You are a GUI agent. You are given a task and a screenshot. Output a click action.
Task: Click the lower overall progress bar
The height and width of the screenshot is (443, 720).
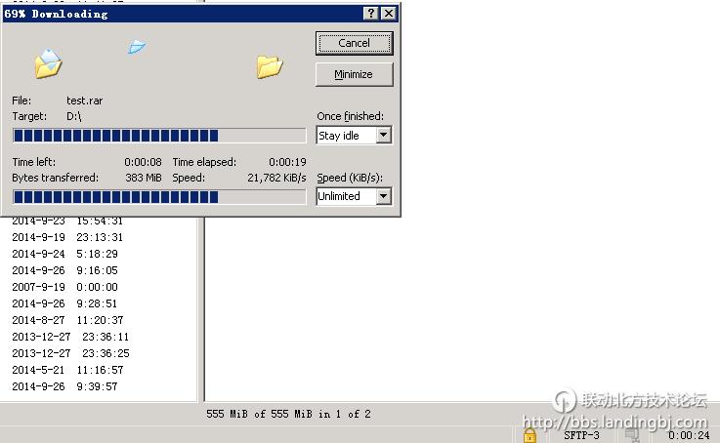[x=158, y=196]
